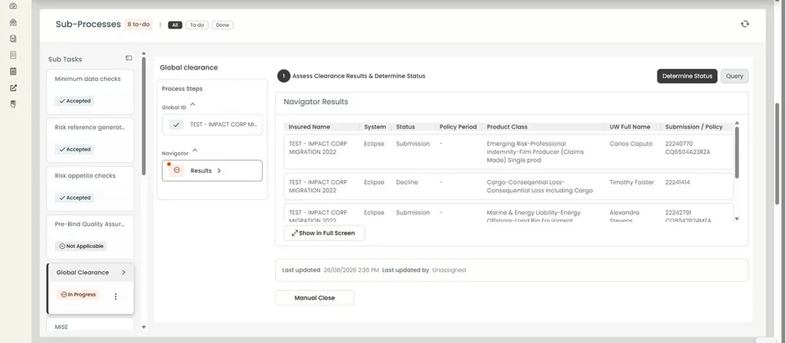Filter sub-processes by To do

coord(197,25)
